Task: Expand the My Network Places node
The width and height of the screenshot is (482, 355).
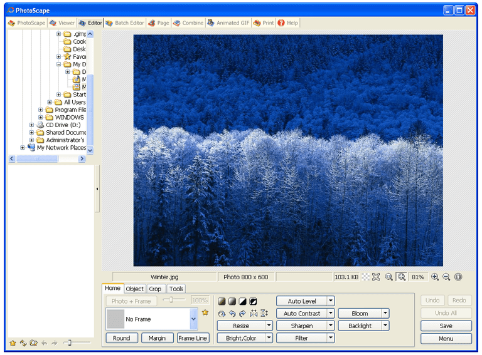Action: tap(23, 148)
